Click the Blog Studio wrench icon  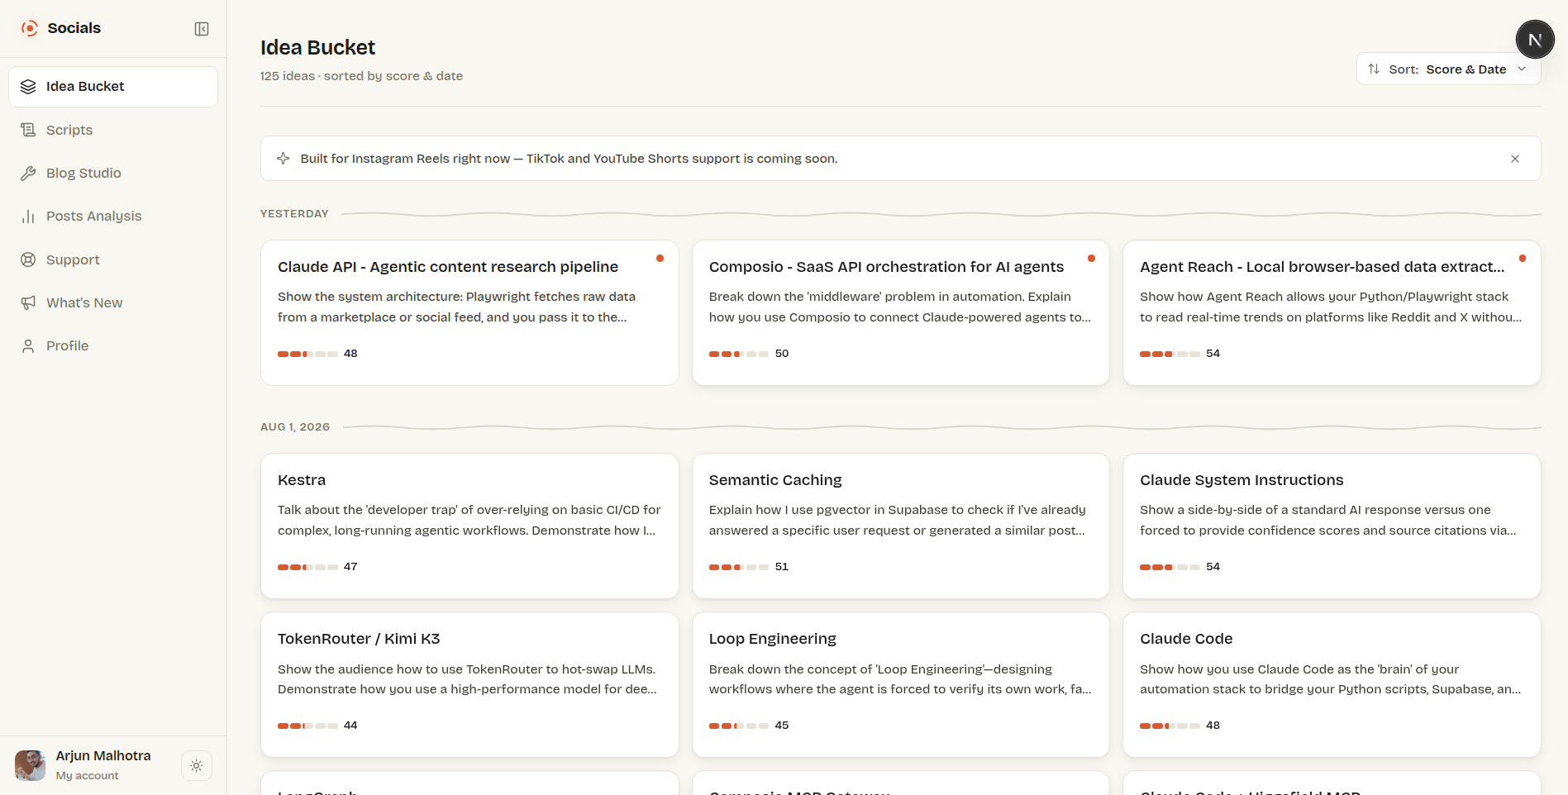[x=28, y=173]
